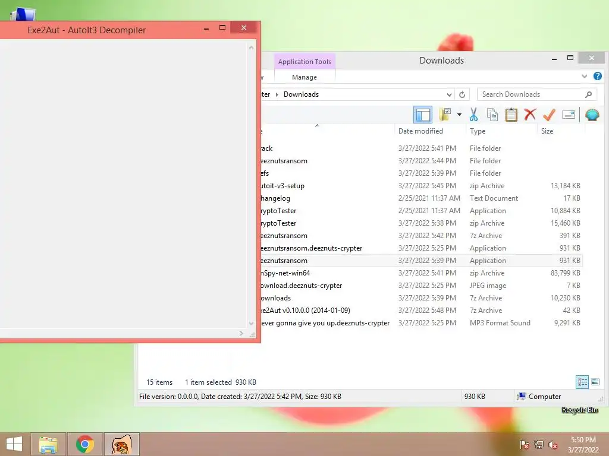This screenshot has width=609, height=456.
Task: Close the Exe2Aut decompiler window
Action: (x=243, y=27)
